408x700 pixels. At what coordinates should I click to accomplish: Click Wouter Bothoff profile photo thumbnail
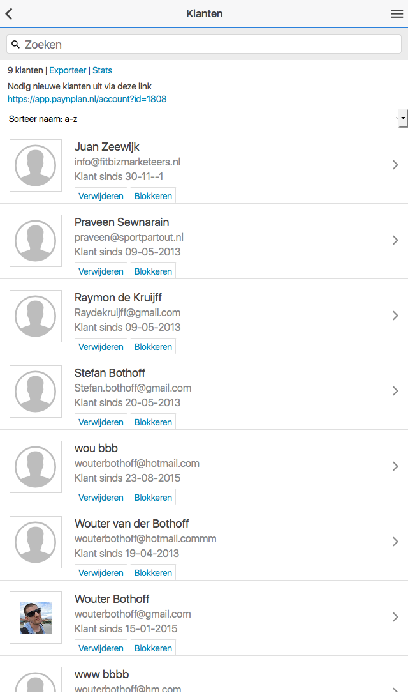click(36, 618)
